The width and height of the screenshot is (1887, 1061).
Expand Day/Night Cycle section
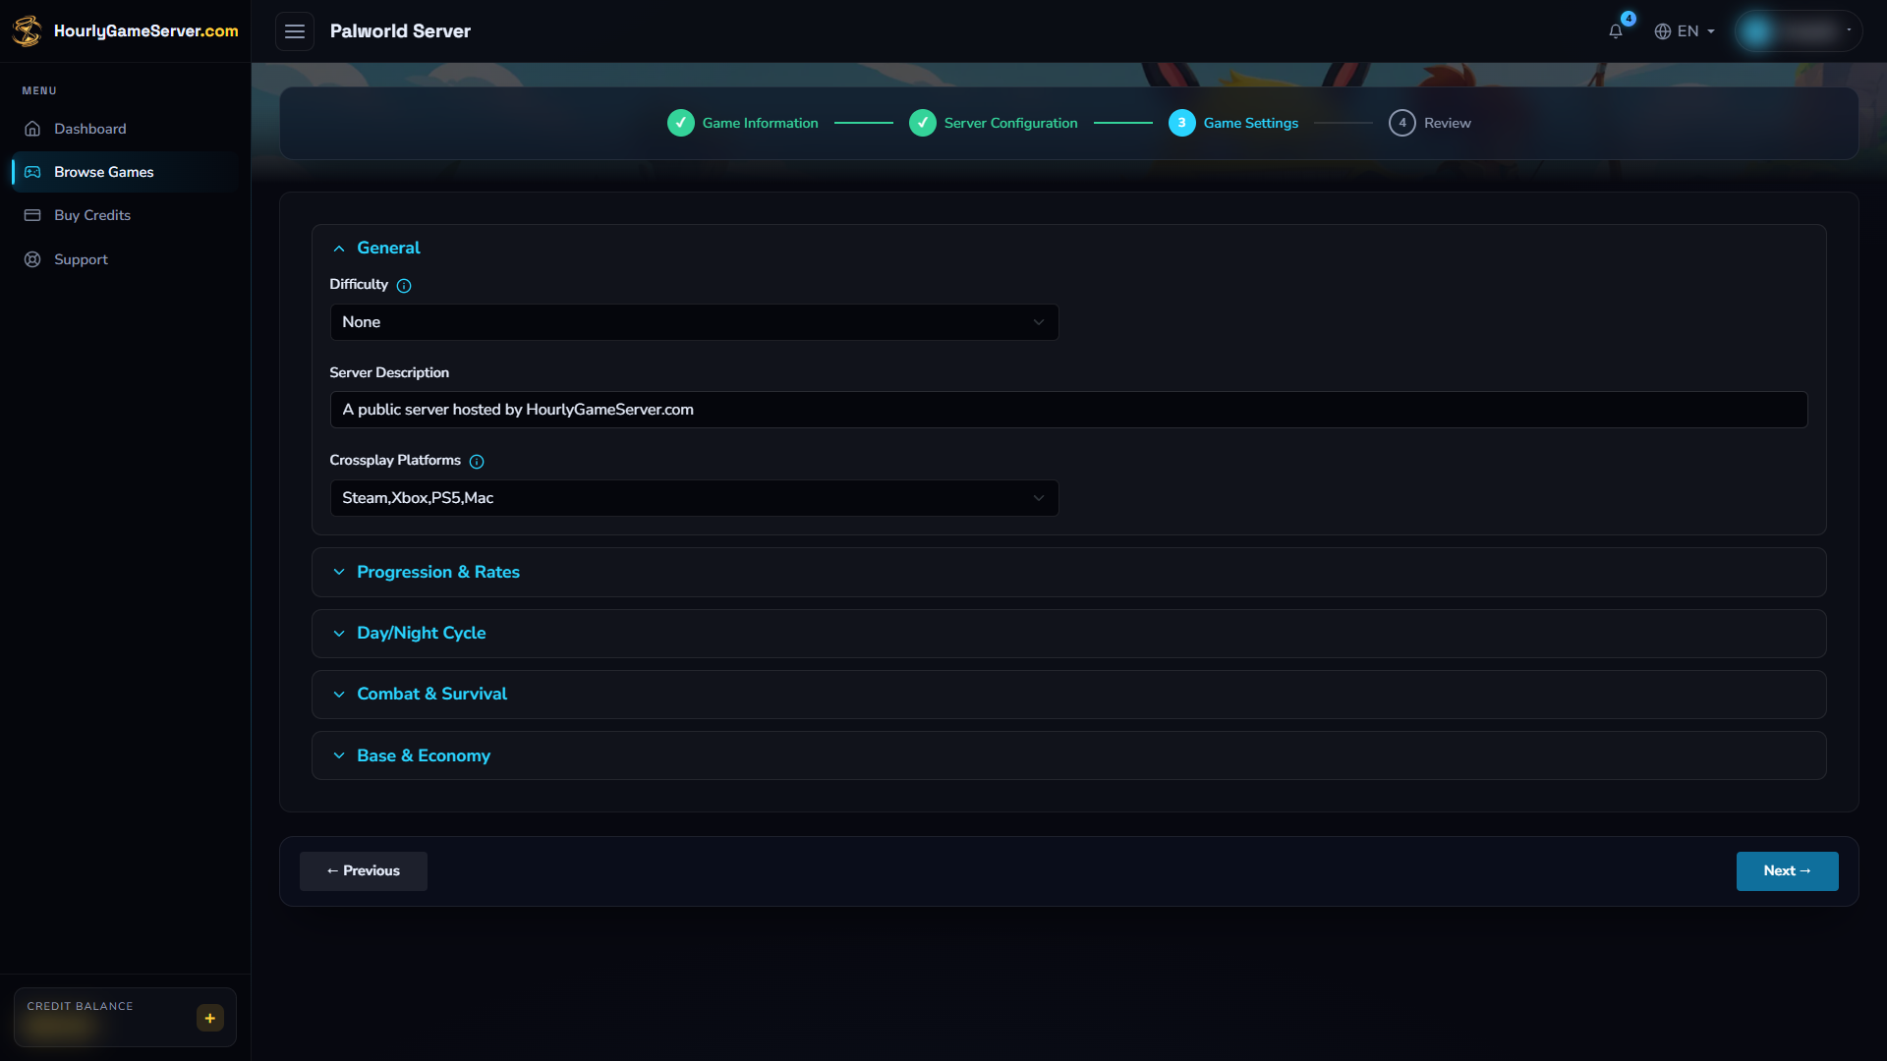1068,634
